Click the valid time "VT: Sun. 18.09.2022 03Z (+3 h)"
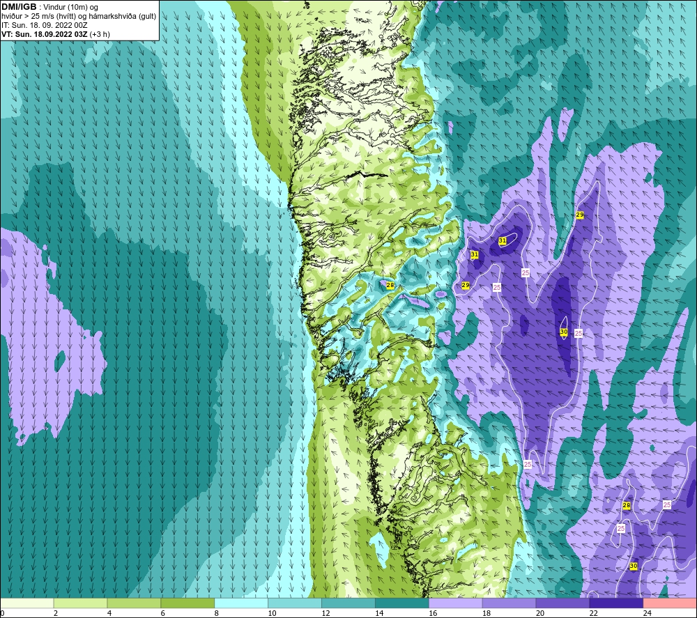Screen dimensions: 697x618 click(56, 34)
